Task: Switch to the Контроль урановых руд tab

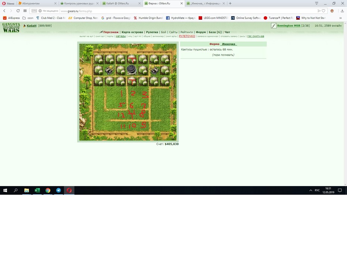Action: coord(79,3)
